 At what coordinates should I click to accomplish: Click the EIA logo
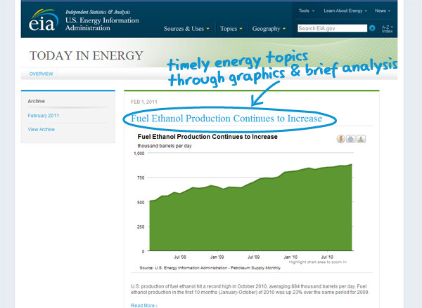coord(44,20)
